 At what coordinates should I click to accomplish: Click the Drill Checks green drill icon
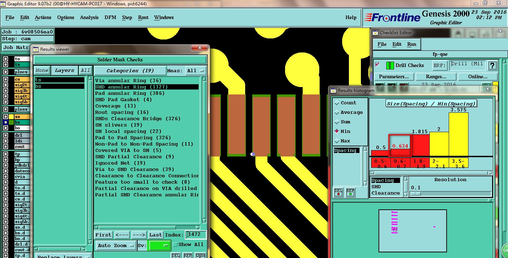tap(390, 66)
